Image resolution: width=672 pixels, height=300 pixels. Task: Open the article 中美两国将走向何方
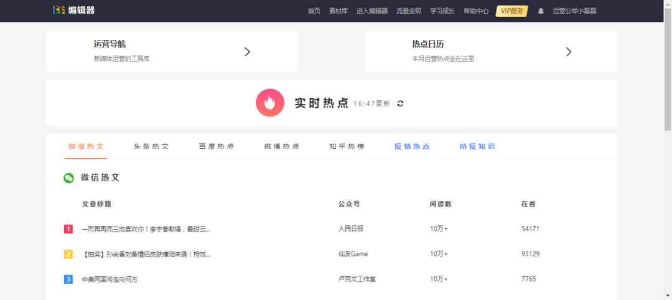tap(110, 279)
